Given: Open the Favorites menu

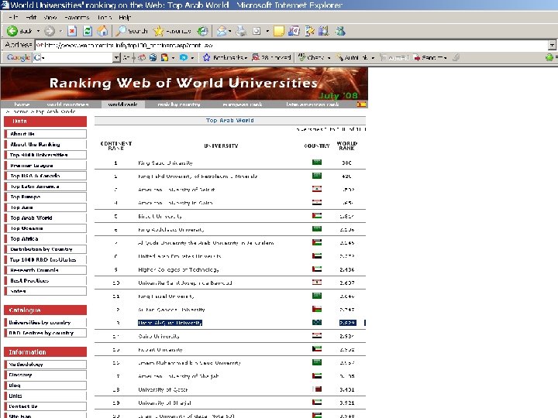Looking at the screenshot, I should [x=77, y=17].
